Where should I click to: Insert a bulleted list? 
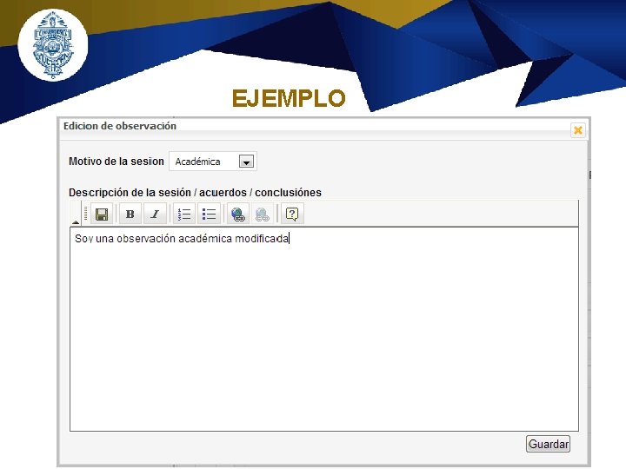point(209,215)
